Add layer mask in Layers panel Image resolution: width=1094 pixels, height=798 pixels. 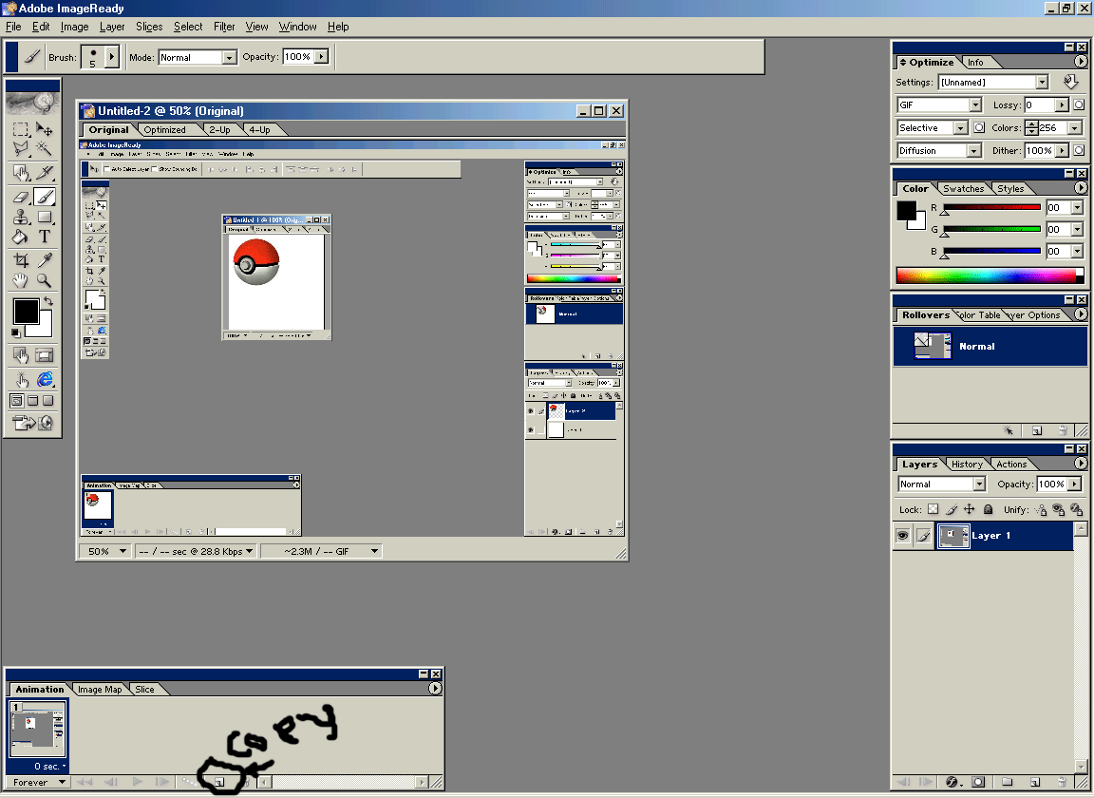tap(979, 782)
